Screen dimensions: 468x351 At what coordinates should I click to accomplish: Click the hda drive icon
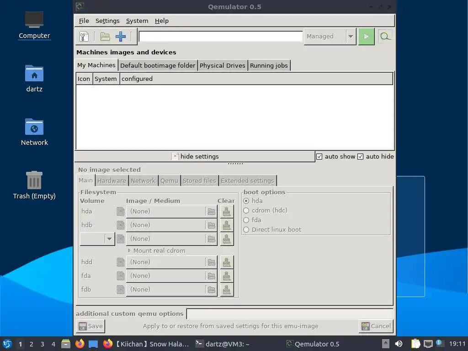(x=121, y=211)
